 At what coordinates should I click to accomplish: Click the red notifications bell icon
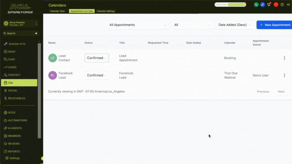tap(276, 5)
